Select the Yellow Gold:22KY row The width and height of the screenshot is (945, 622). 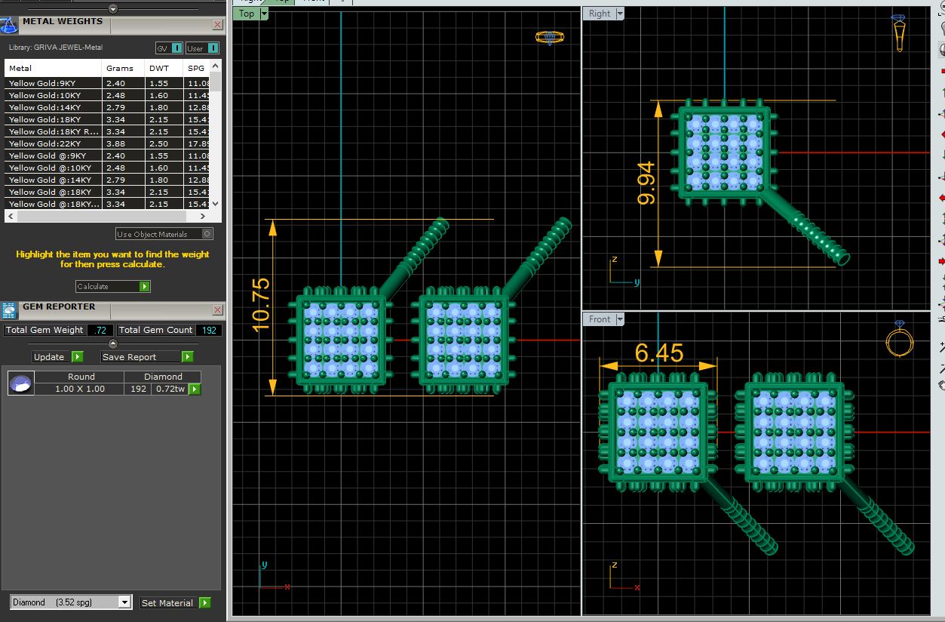[x=107, y=143]
